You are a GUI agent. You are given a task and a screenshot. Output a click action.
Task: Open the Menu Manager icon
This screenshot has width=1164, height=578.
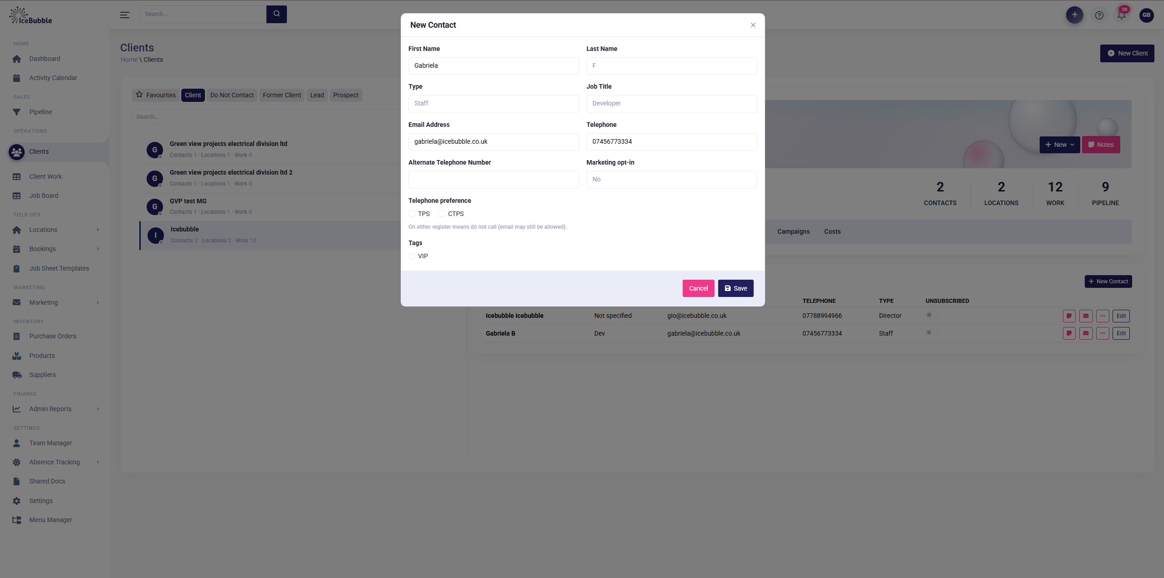point(17,520)
